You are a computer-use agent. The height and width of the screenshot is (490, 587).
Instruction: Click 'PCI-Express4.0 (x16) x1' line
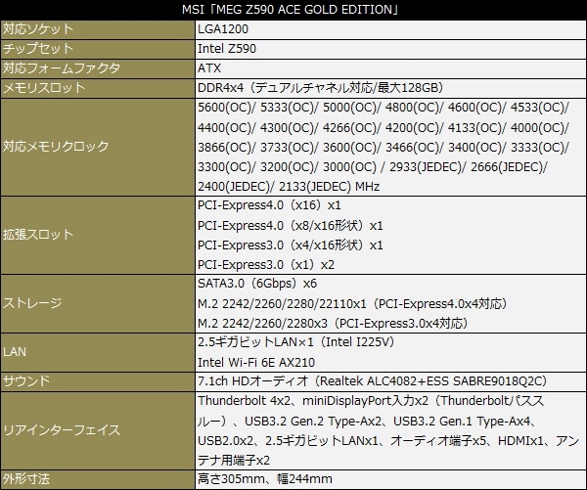(x=270, y=205)
